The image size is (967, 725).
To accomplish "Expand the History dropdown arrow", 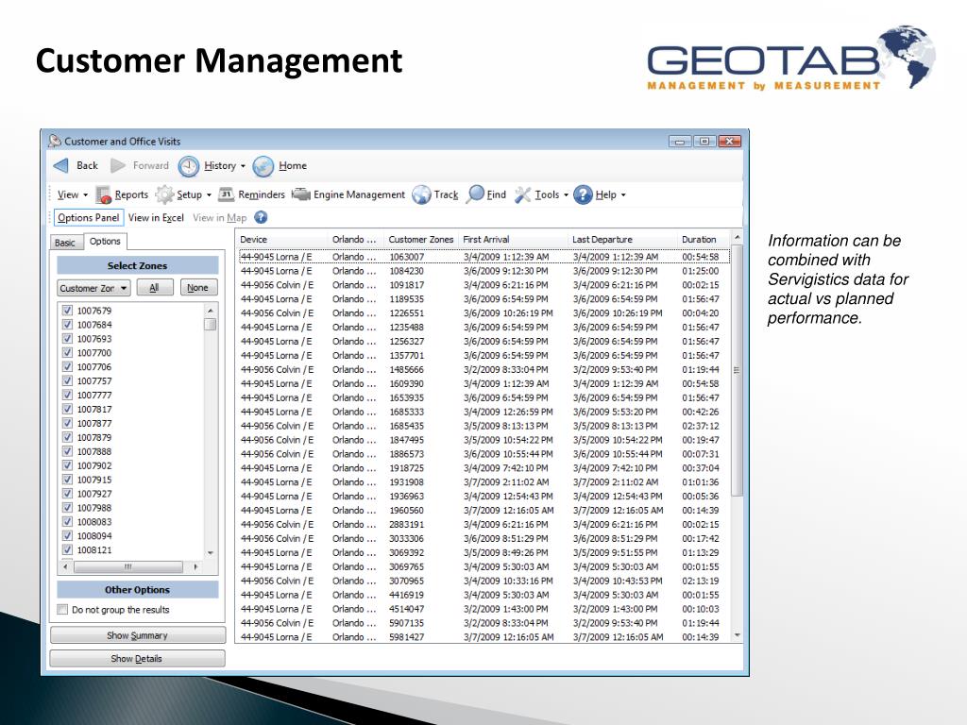I will 243,166.
